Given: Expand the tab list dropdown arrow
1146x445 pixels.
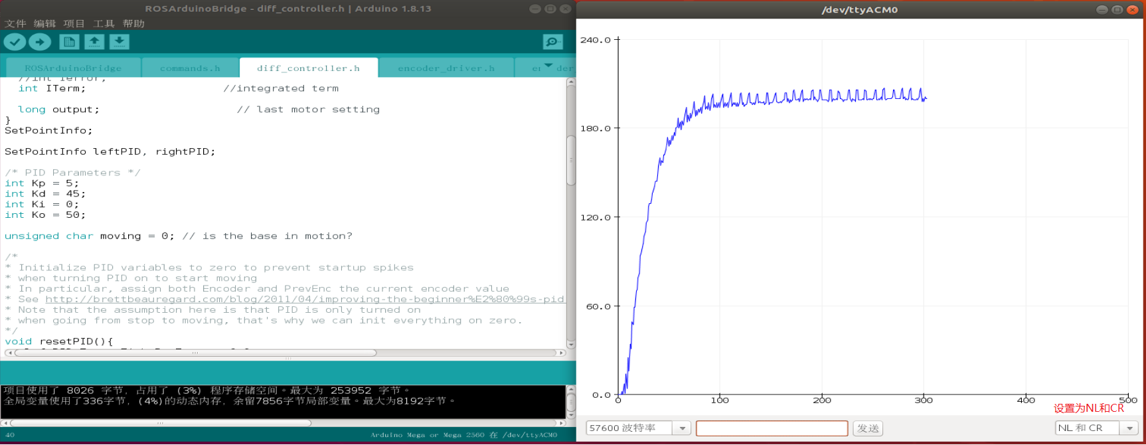Looking at the screenshot, I should click(548, 66).
